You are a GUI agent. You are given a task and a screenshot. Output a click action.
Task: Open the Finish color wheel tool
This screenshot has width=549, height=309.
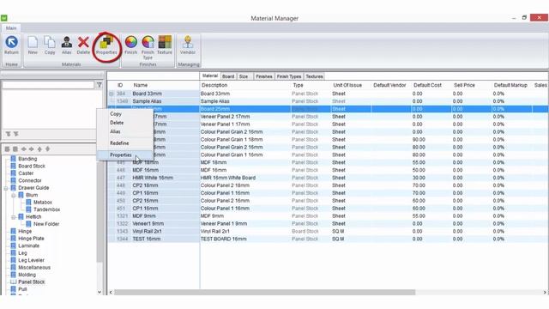(131, 42)
